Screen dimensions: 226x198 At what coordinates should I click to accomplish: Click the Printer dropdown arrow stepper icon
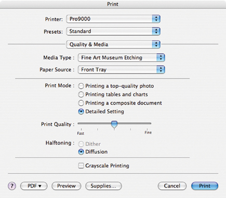156,19
